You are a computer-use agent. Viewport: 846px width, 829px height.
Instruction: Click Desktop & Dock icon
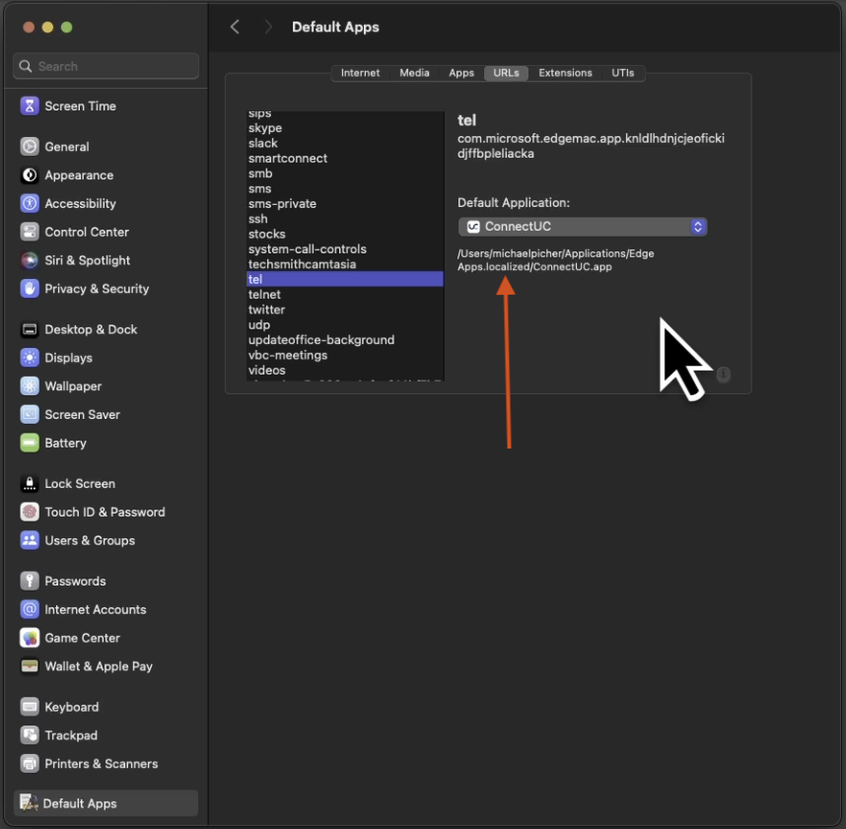[x=30, y=329]
